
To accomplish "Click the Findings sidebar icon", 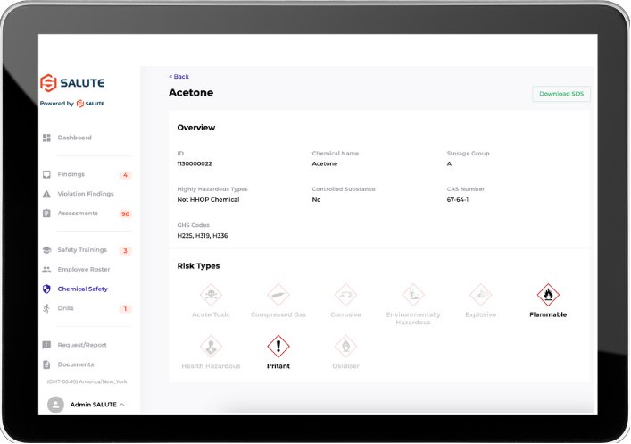I will [46, 174].
